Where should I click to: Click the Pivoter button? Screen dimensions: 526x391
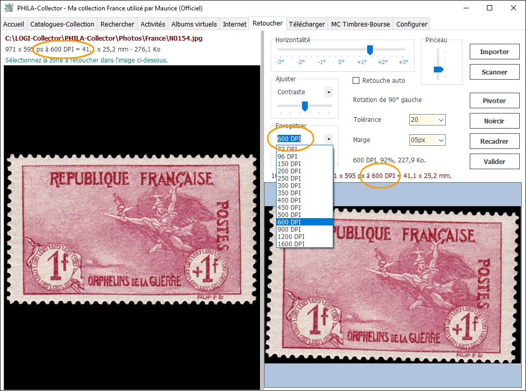coord(494,100)
